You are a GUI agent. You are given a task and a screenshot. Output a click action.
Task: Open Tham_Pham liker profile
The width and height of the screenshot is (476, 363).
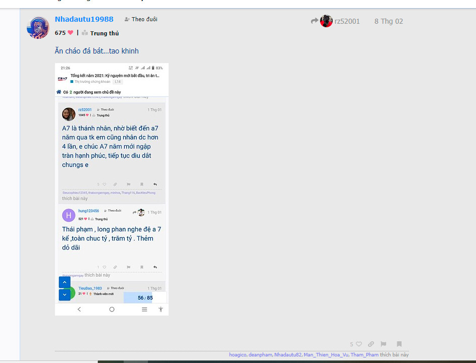[364, 354]
